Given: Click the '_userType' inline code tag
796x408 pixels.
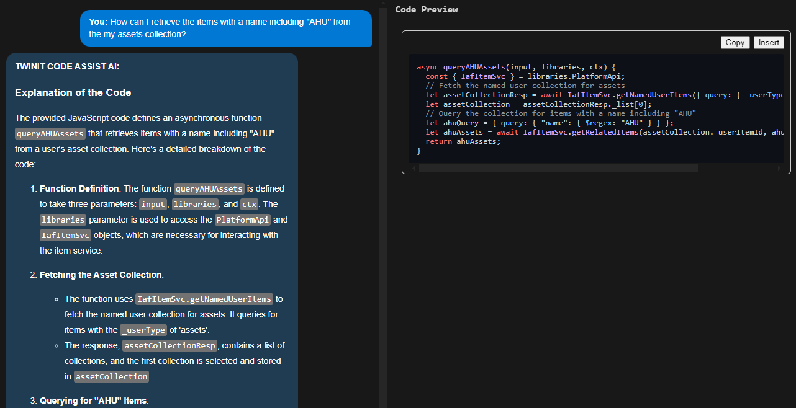Looking at the screenshot, I should tap(143, 330).
